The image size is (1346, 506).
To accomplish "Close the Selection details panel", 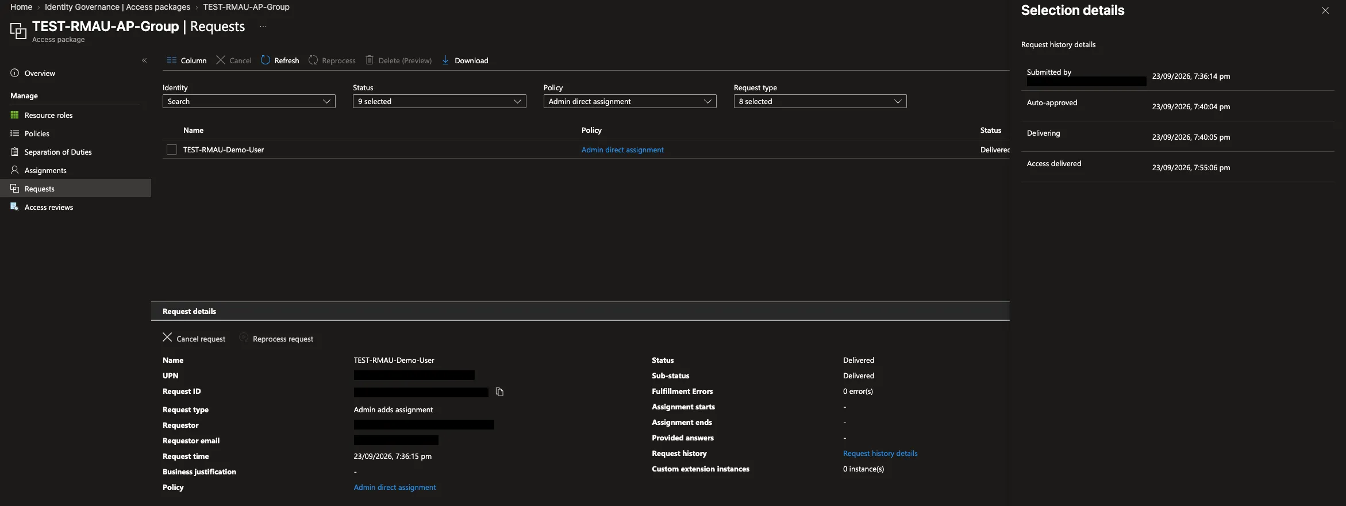I will point(1325,10).
